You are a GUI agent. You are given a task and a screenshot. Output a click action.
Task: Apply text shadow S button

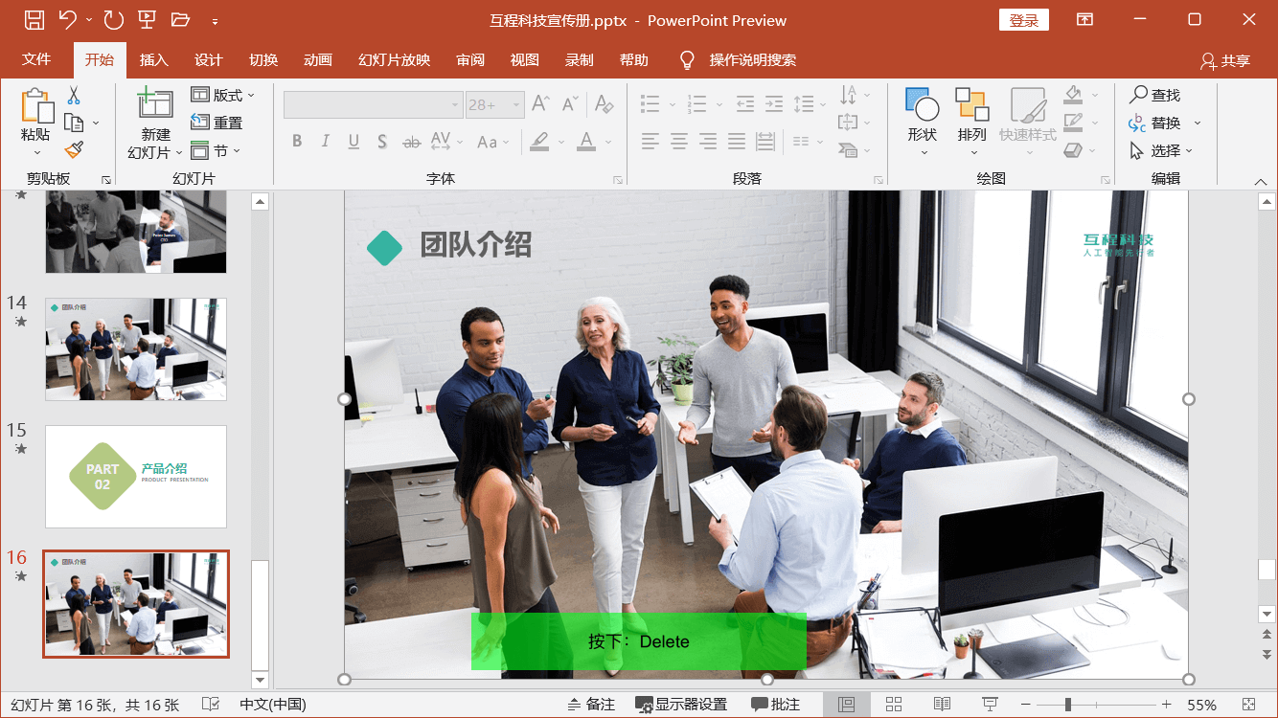pos(382,142)
